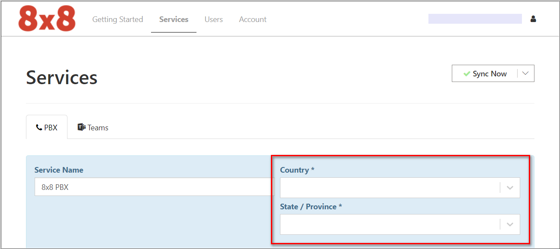Click the green checkmark sync icon
The image size is (560, 249).
467,74
